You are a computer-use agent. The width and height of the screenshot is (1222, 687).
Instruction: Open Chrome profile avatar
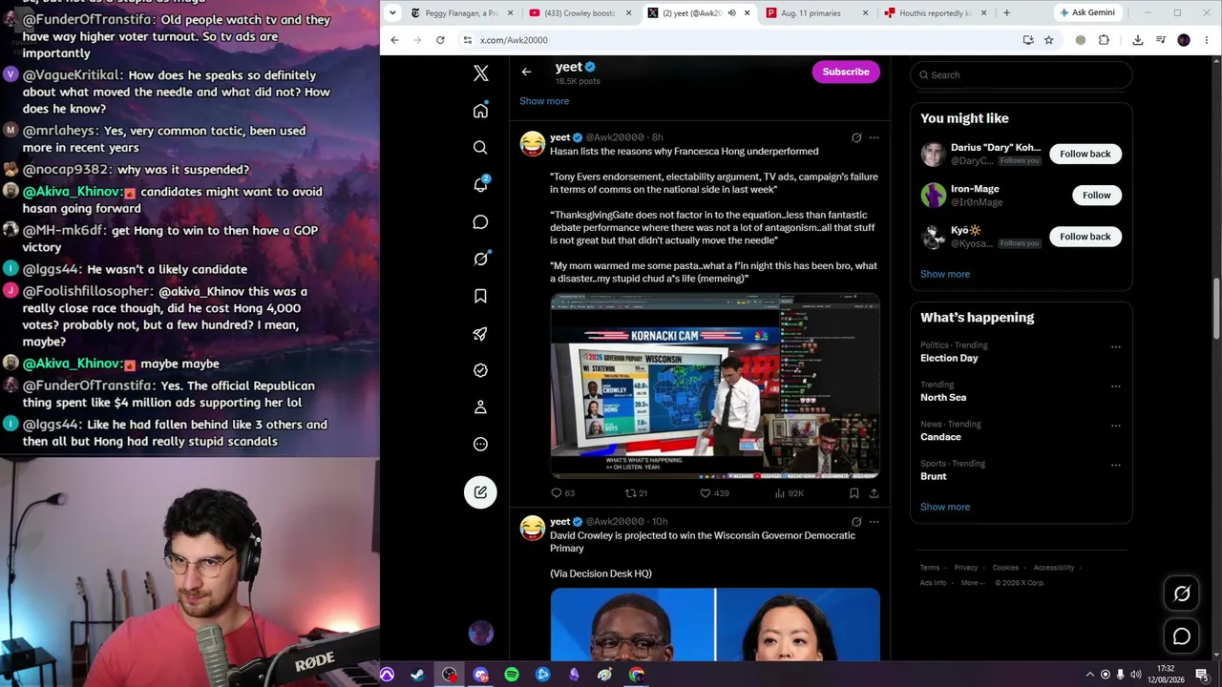(1184, 40)
